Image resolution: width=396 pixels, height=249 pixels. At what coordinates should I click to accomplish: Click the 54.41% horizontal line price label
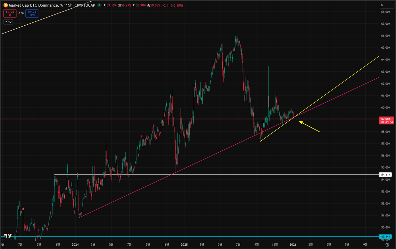(385, 175)
